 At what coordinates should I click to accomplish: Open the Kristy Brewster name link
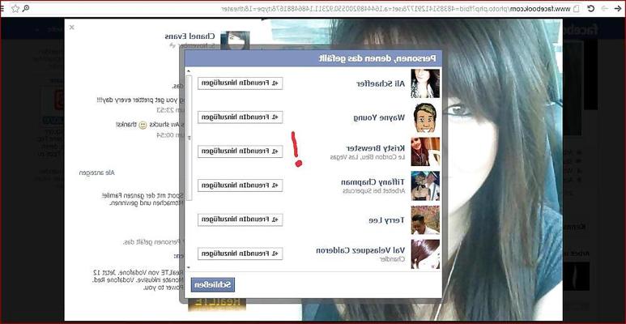pos(375,148)
